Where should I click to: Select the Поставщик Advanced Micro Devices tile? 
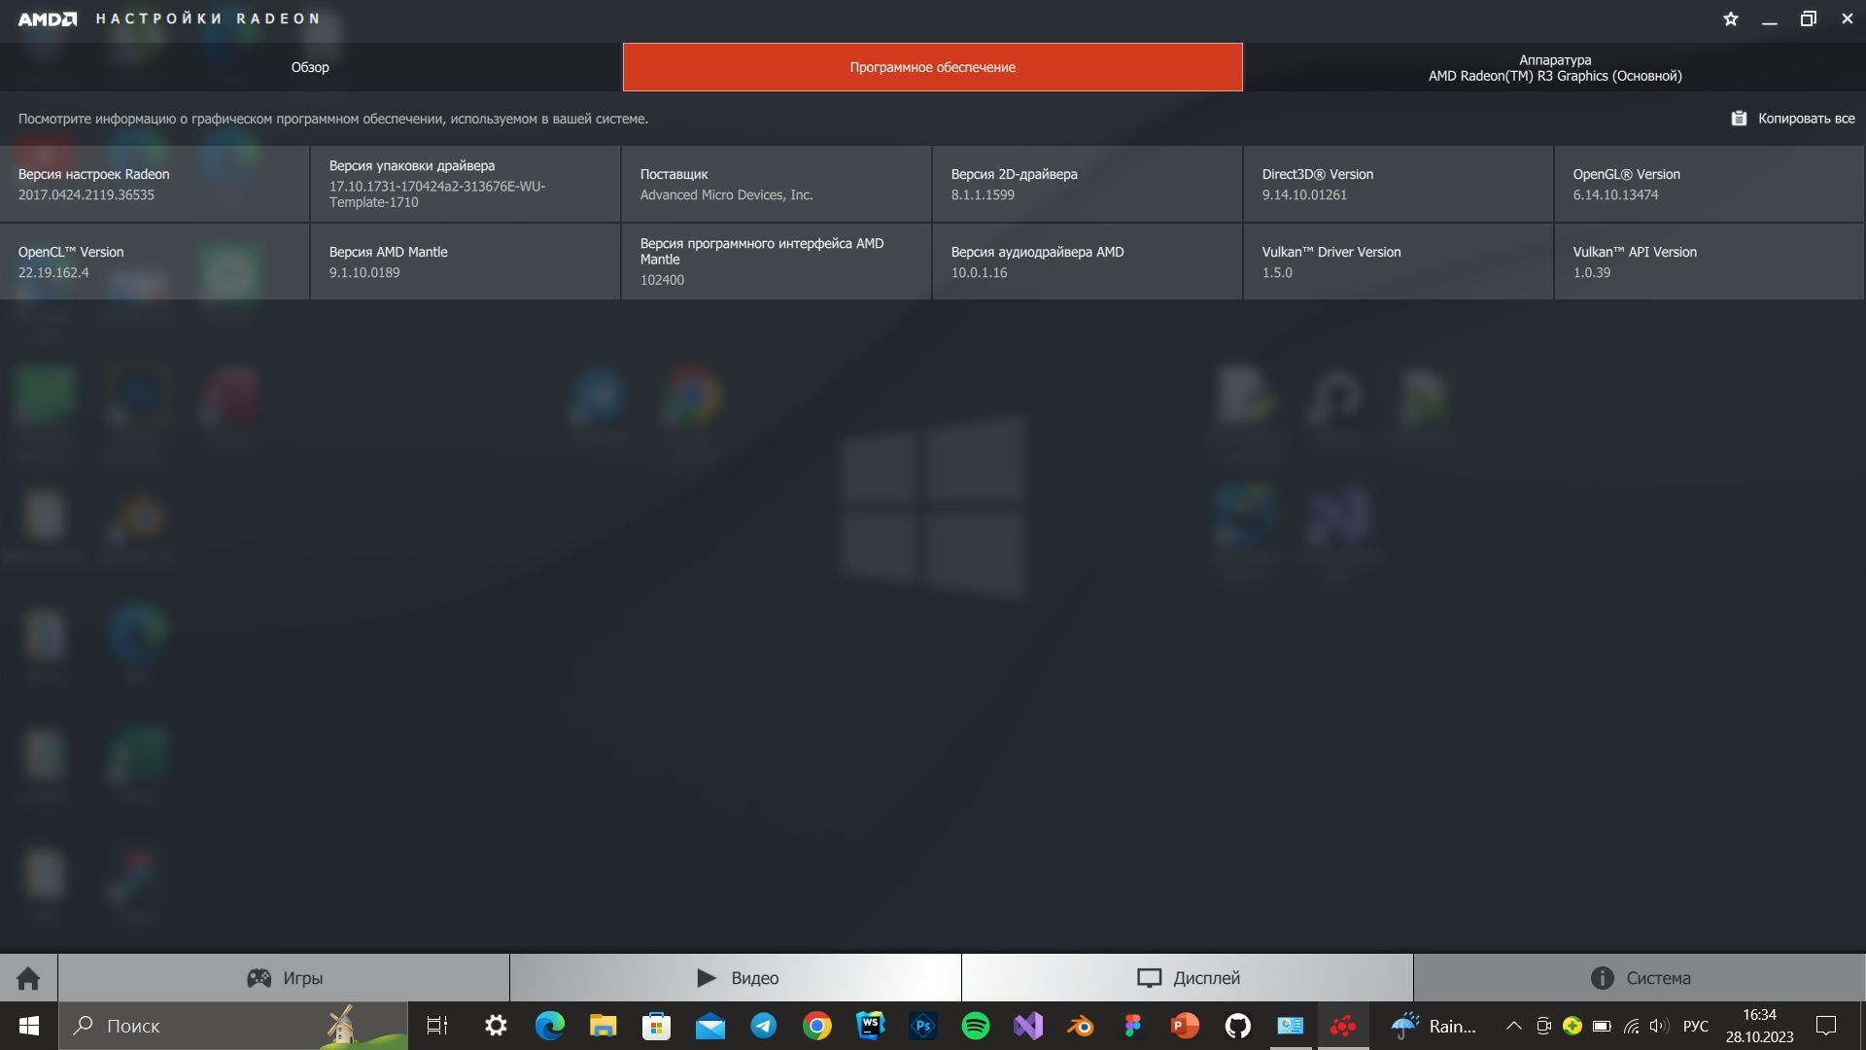pyautogui.click(x=777, y=184)
